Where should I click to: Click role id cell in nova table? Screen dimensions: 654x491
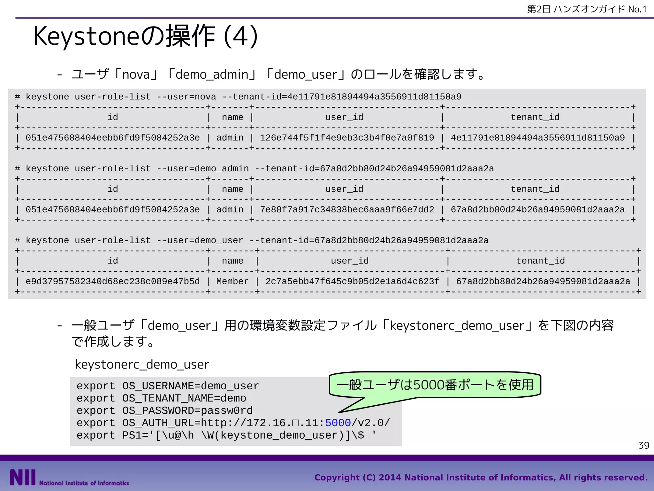(x=113, y=138)
